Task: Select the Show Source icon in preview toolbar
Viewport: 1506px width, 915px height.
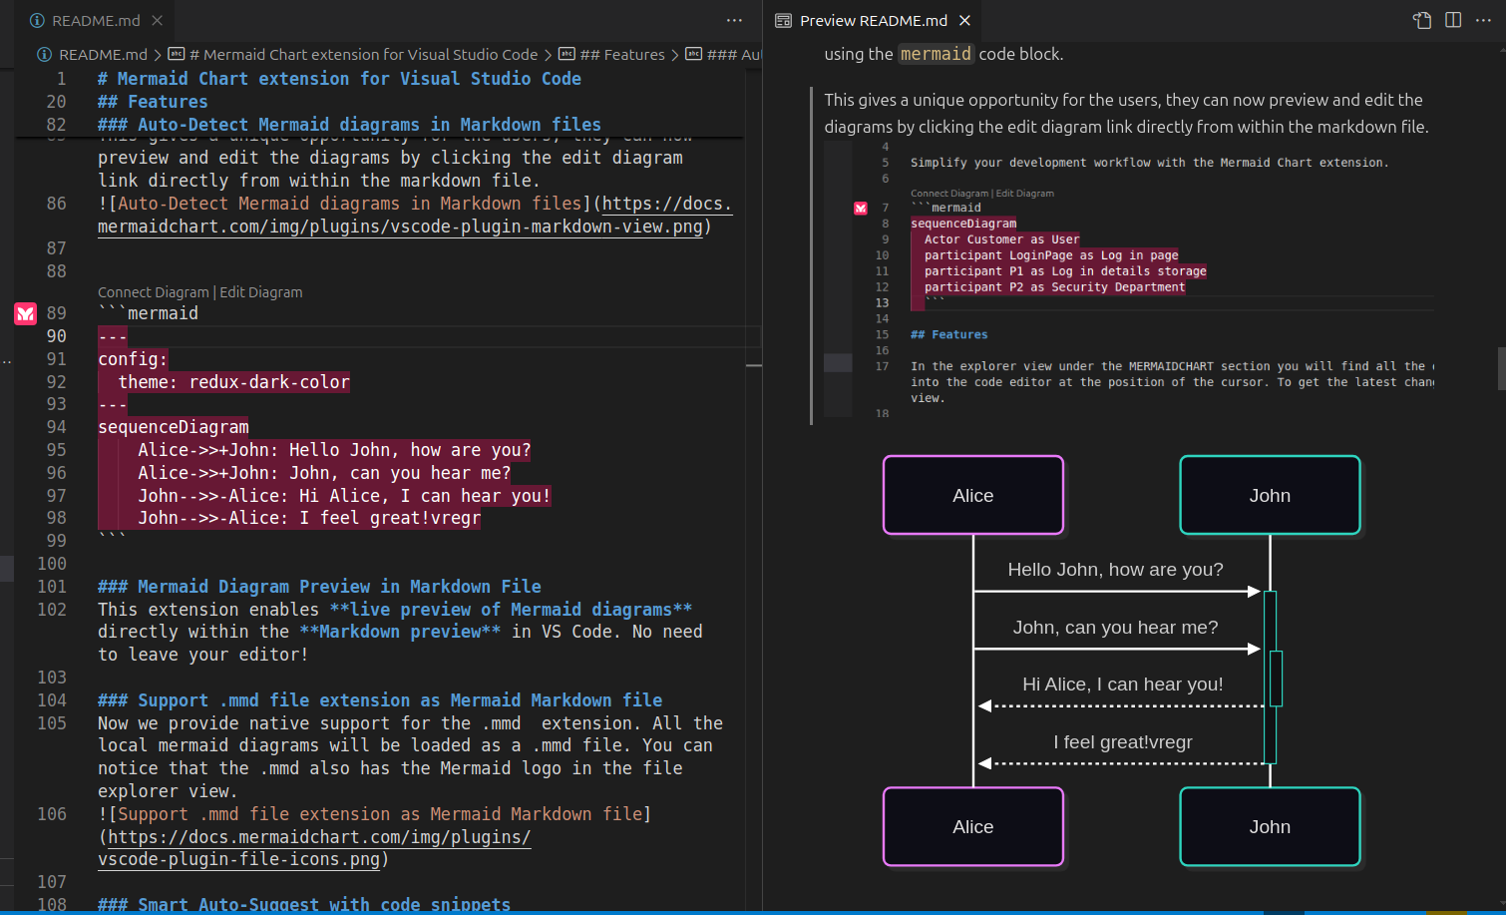Action: tap(1420, 20)
